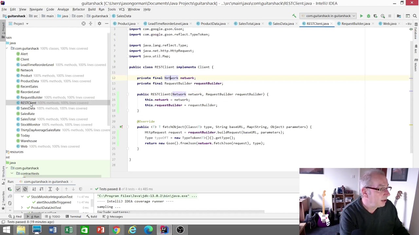Click the Project panel locate-file target icon
The width and height of the screenshot is (419, 235).
click(x=83, y=23)
